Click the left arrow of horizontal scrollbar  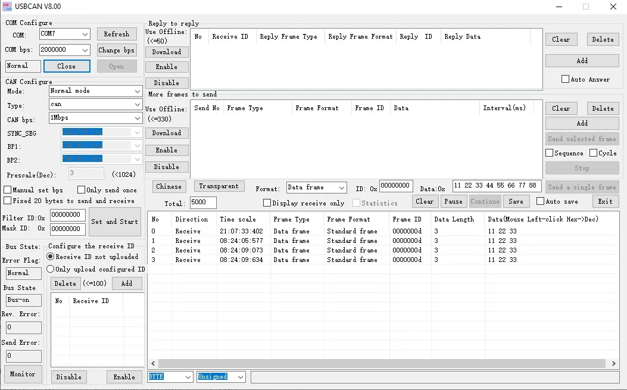coord(153,363)
